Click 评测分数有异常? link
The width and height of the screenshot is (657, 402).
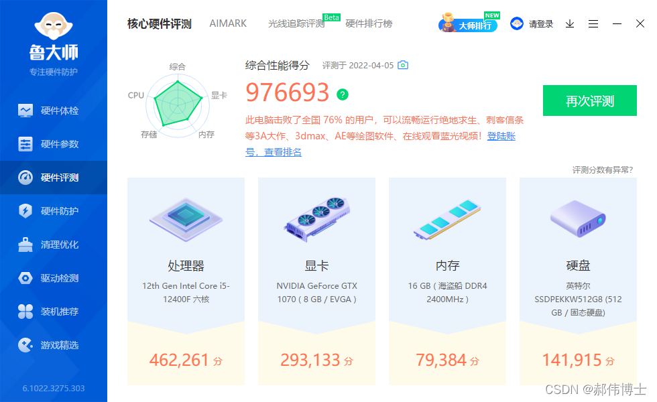pos(603,170)
